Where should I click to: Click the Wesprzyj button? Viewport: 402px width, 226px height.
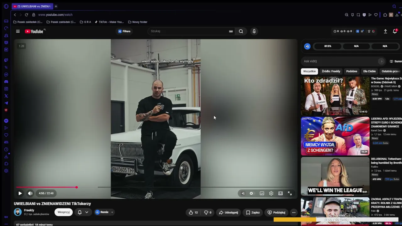click(63, 212)
